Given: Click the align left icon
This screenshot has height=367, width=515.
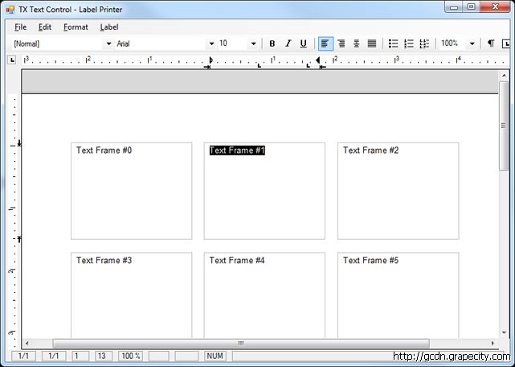Looking at the screenshot, I should [x=325, y=43].
